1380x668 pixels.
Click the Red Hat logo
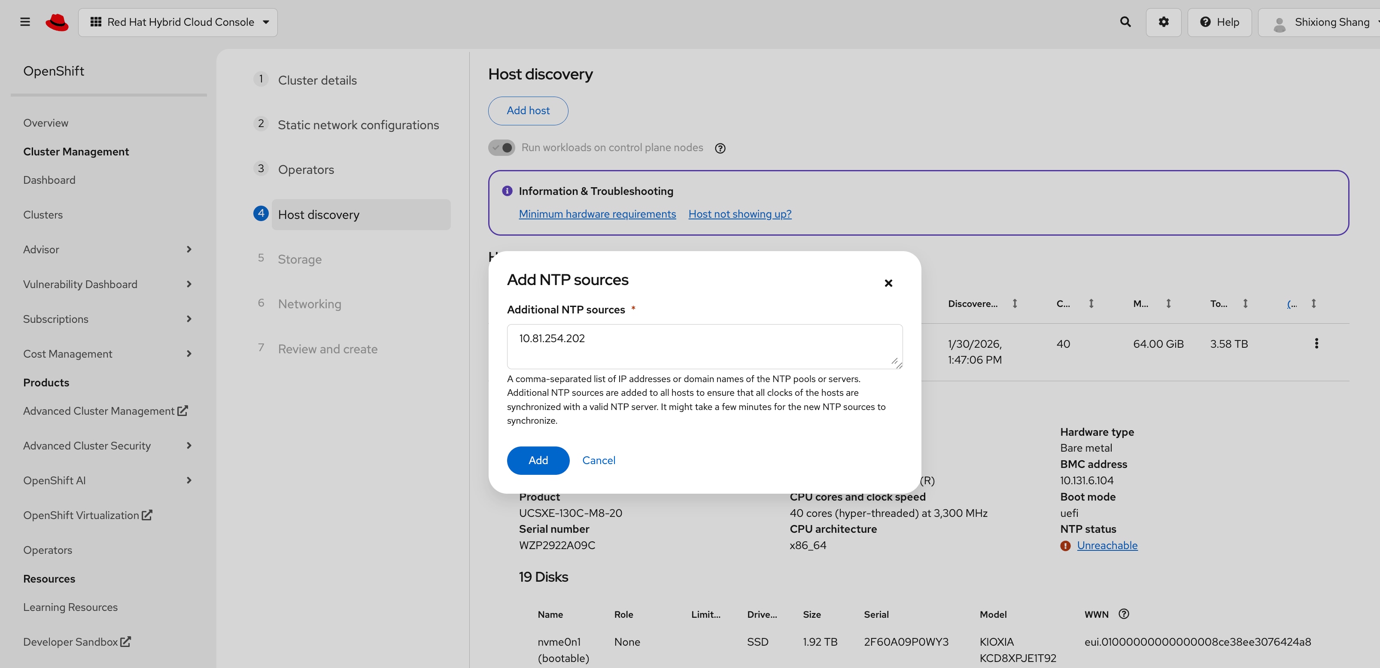[57, 22]
